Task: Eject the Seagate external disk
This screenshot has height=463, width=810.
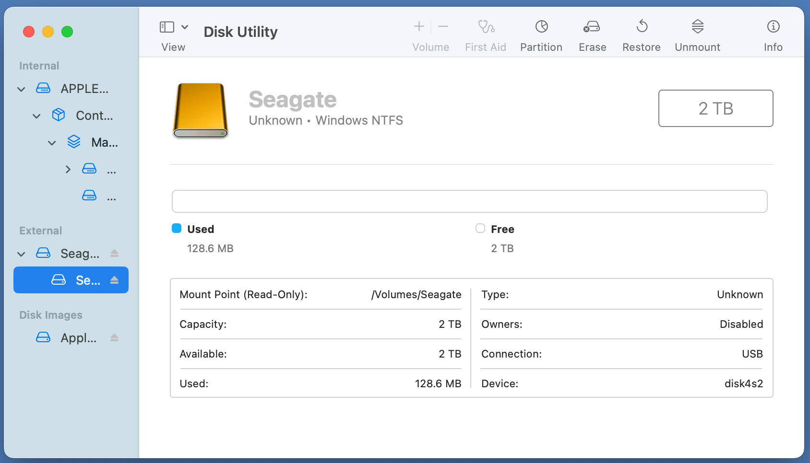Action: [x=115, y=254]
